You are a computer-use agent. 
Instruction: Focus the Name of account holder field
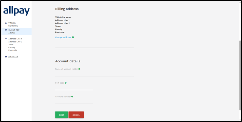95,74
